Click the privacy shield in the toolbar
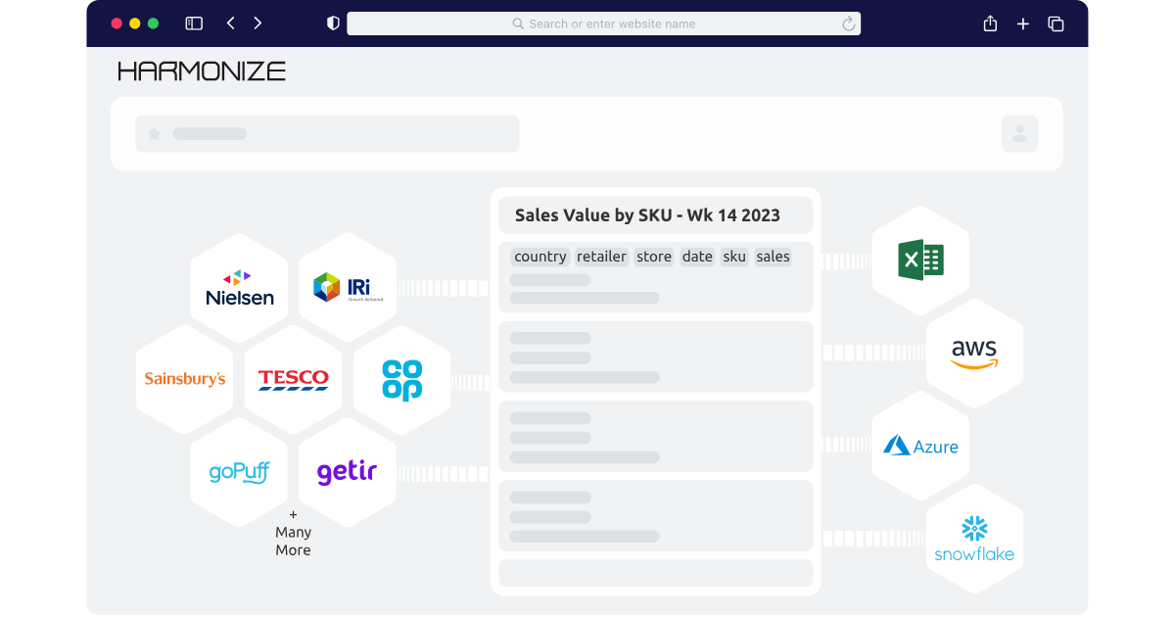Viewport: 1175px width, 617px height. pyautogui.click(x=333, y=23)
